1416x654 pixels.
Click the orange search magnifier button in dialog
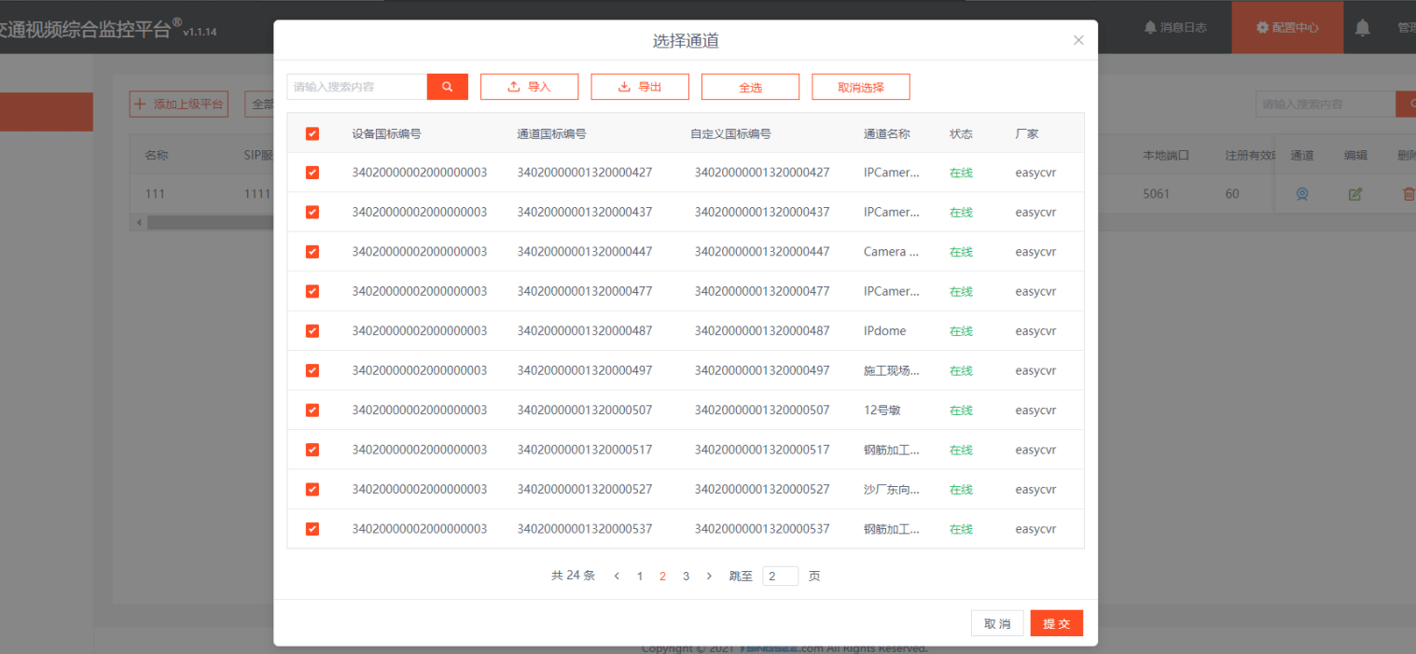(x=448, y=87)
